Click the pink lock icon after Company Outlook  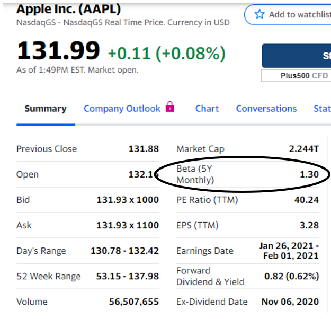coord(170,107)
